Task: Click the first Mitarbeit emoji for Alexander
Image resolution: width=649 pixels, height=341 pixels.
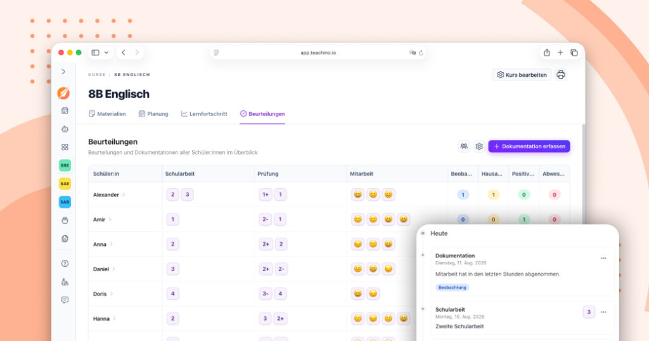Action: (357, 195)
